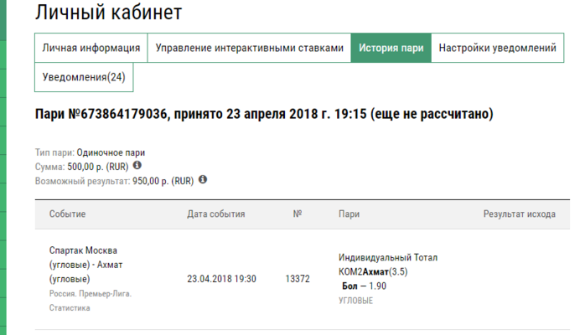This screenshot has width=585, height=335.
Task: Click the info icon beside Возможный результат
Action: [x=203, y=179]
